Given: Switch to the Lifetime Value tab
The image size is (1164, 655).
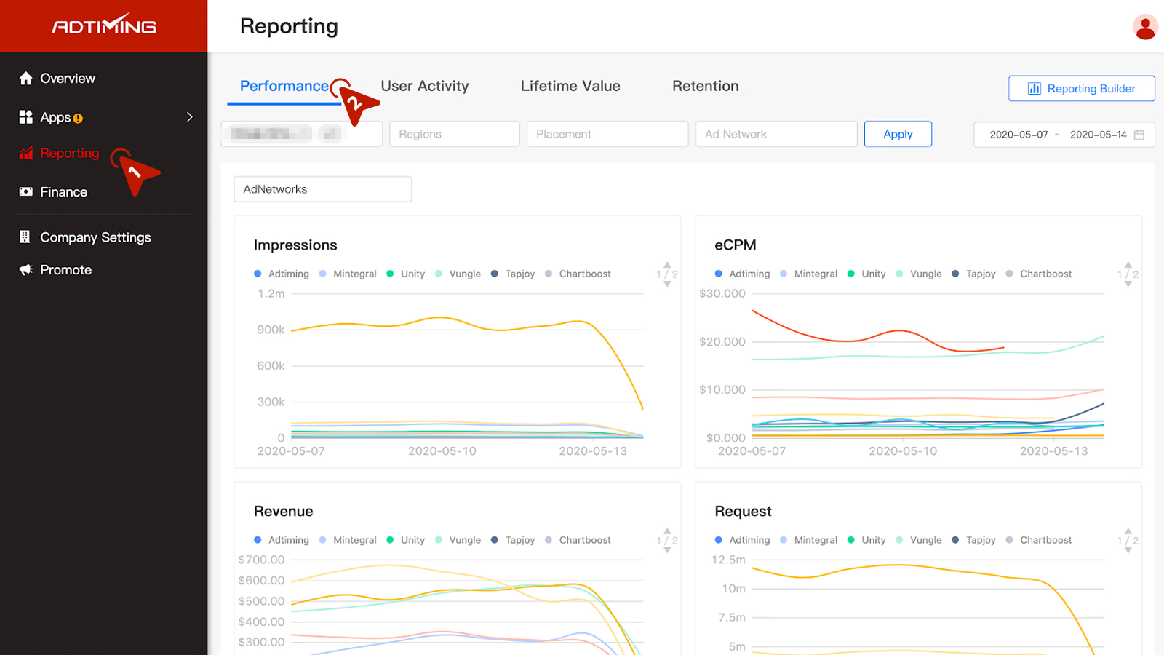Looking at the screenshot, I should (570, 86).
